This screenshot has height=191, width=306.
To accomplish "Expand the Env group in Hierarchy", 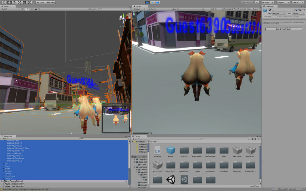I will click(x=3, y=164).
